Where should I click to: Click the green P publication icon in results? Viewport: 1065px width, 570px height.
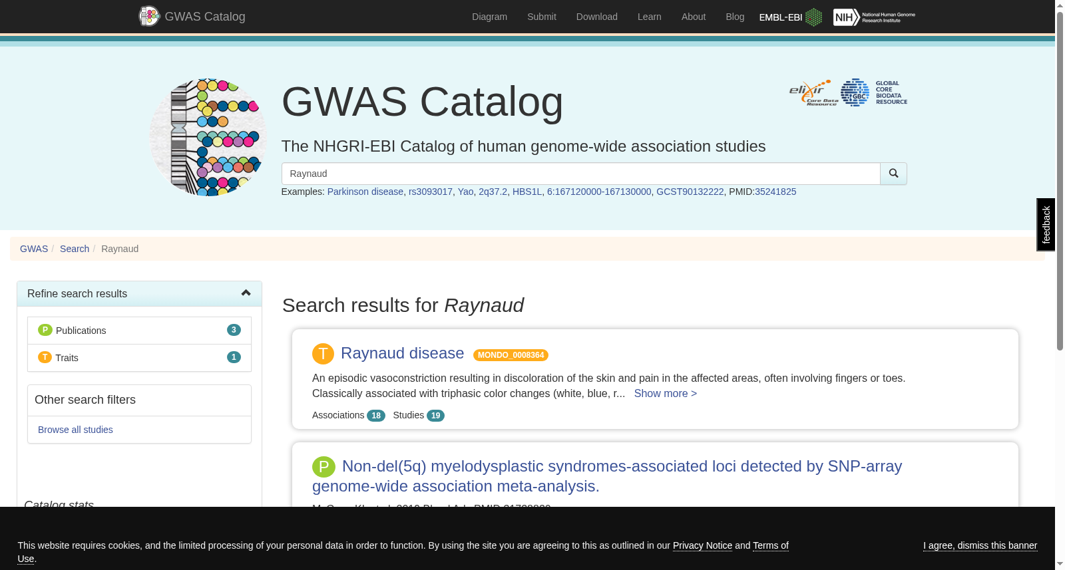[x=323, y=467]
